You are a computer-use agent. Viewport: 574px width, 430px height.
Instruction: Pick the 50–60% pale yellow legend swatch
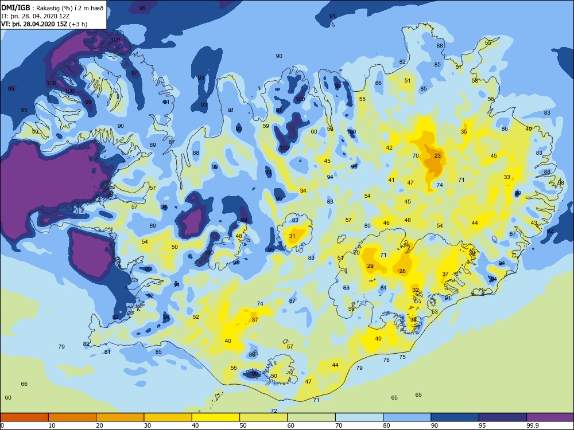(263, 417)
